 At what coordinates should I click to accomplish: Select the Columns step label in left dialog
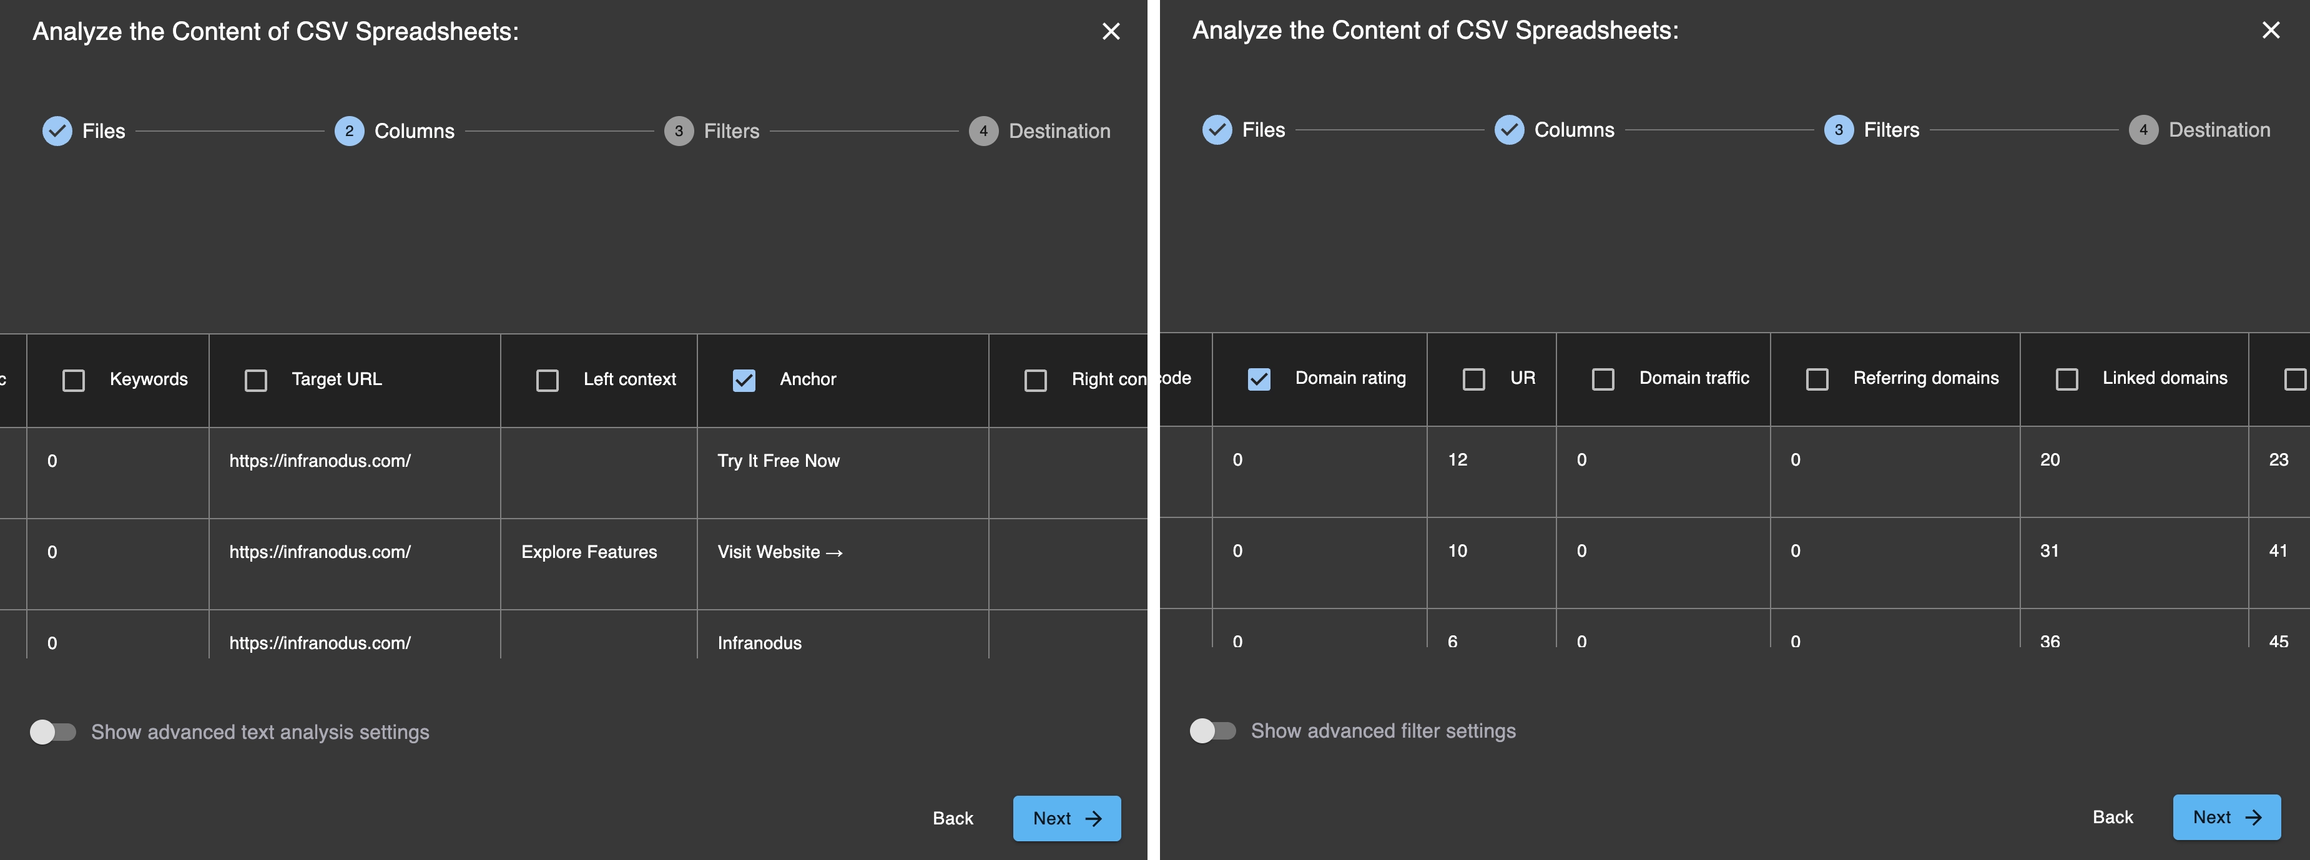415,131
